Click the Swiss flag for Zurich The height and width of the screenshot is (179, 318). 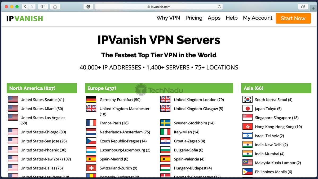(x=91, y=168)
